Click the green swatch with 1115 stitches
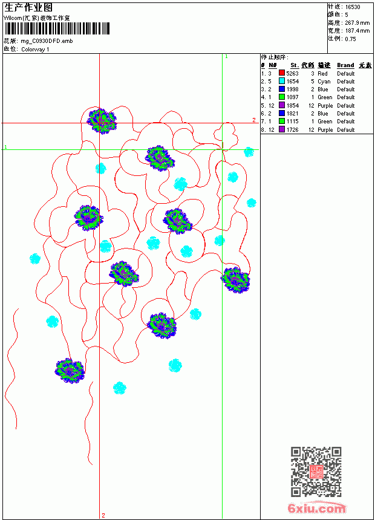 pos(282,121)
